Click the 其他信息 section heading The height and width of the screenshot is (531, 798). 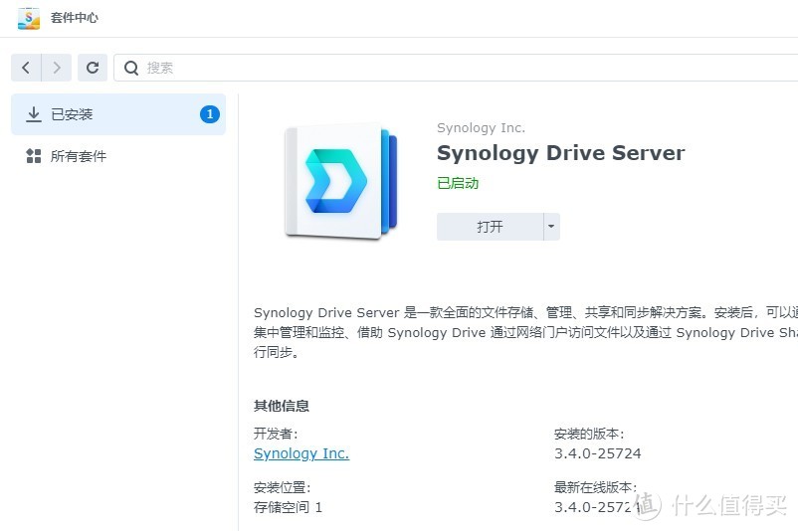[282, 406]
